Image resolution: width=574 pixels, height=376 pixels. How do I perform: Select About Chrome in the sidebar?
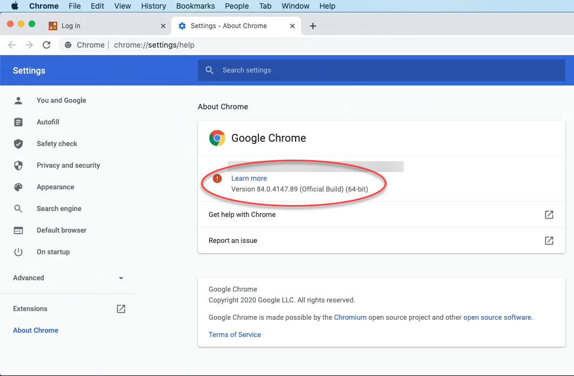36,330
